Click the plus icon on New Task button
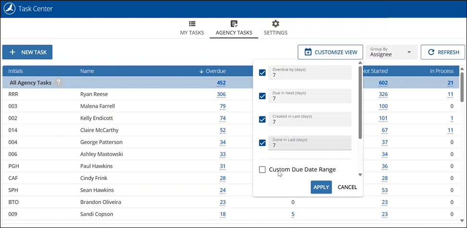 (12, 52)
